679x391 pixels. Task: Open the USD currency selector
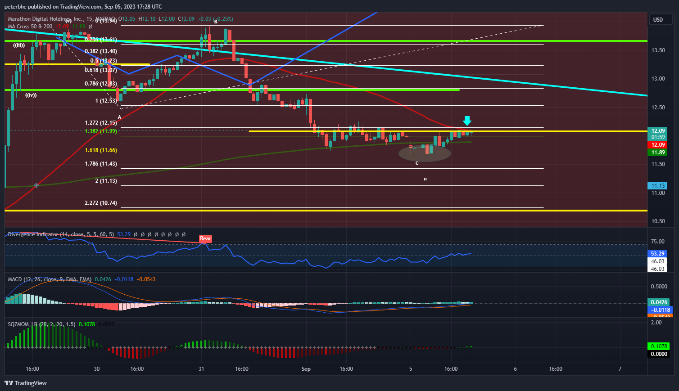click(x=660, y=19)
